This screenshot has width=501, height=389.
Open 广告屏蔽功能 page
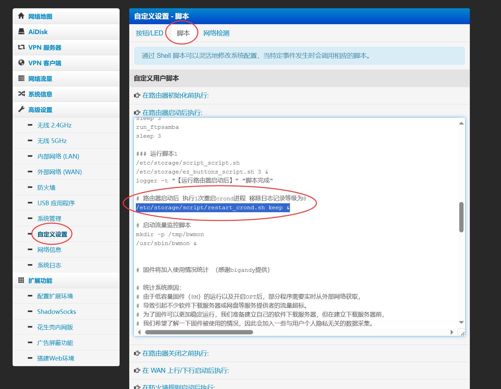point(55,343)
